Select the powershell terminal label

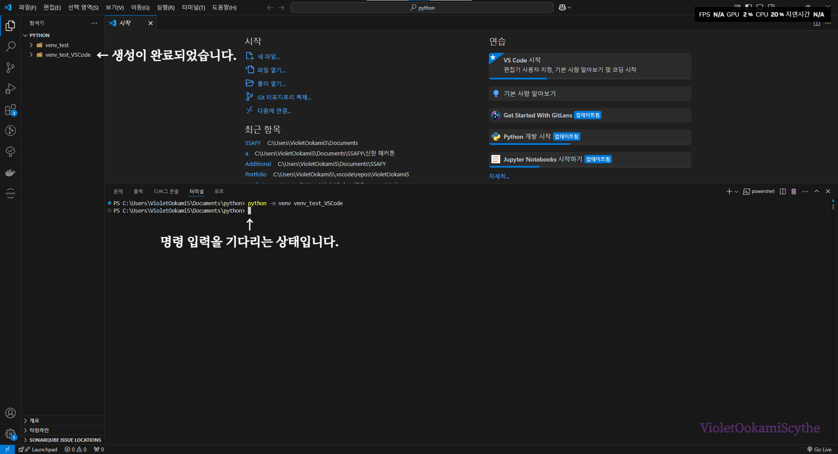759,191
